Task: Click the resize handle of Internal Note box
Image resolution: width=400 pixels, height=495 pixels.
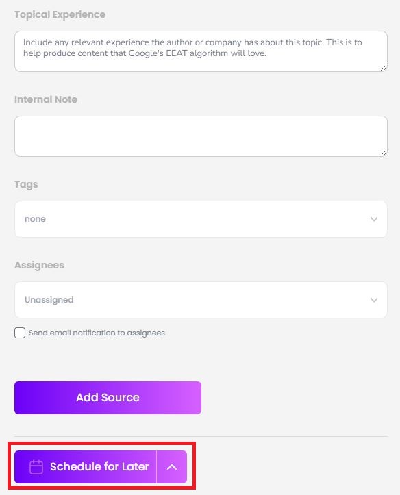Action: [x=384, y=153]
